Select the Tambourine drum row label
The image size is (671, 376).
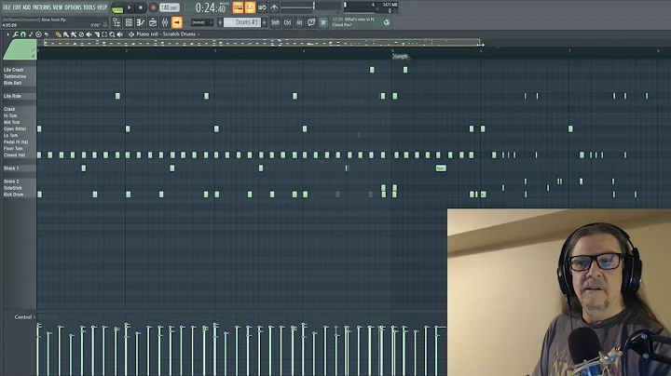pos(15,76)
